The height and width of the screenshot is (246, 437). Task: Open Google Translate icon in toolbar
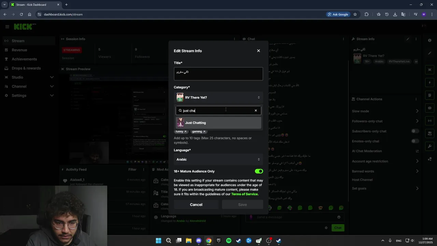[x=403, y=14]
